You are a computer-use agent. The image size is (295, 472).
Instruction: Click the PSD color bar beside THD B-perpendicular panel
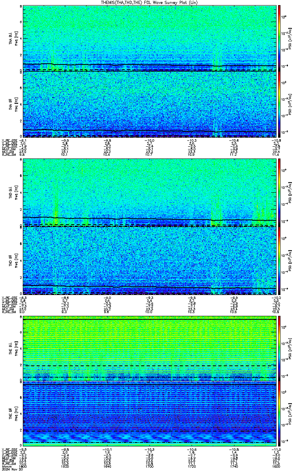tap(279, 193)
